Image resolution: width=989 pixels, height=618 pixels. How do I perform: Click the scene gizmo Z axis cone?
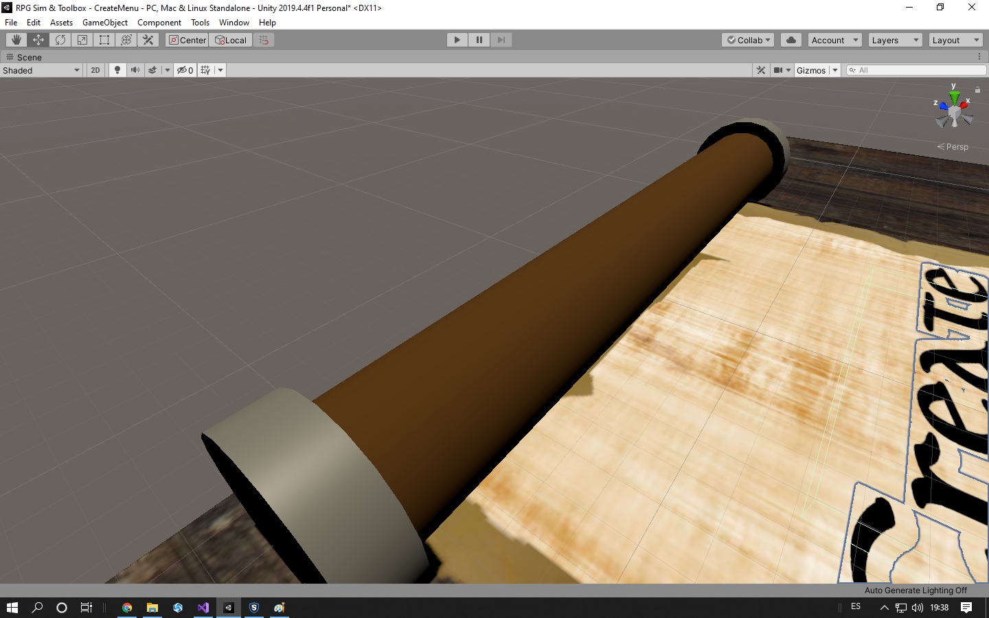coord(944,106)
